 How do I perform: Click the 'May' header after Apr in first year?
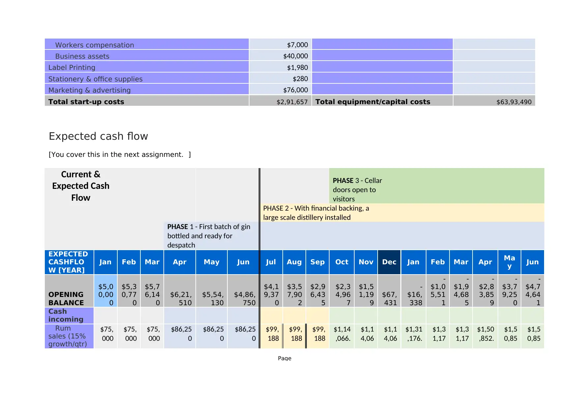(x=212, y=262)
